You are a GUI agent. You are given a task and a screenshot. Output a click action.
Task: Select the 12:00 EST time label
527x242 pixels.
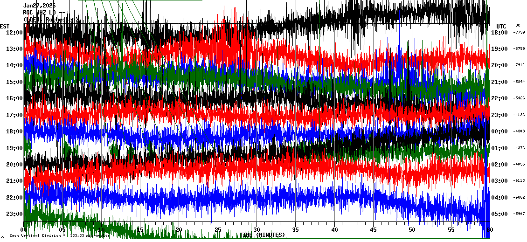(14, 32)
